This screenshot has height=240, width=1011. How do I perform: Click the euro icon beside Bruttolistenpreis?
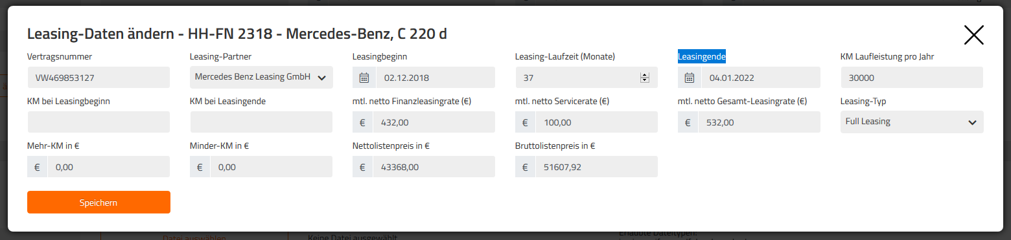[526, 167]
